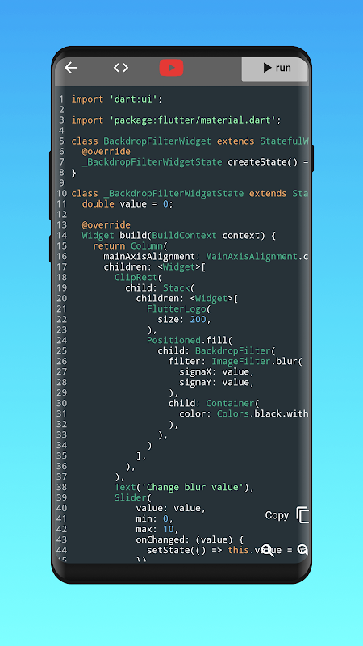The width and height of the screenshot is (363, 646).
Task: Click the BackdropFilterWidget class name
Action: 156,141
